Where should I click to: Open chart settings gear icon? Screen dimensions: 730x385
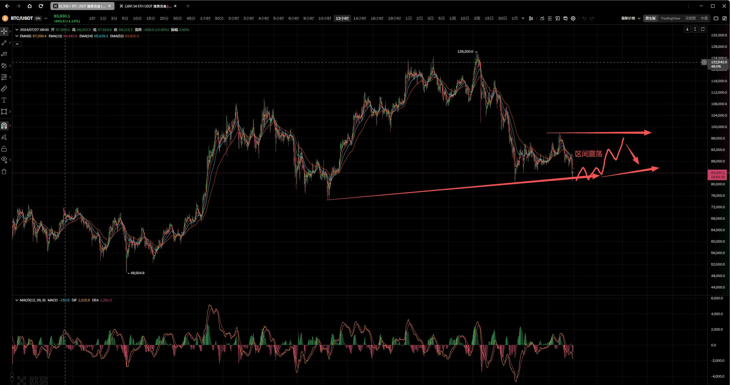coord(573,18)
